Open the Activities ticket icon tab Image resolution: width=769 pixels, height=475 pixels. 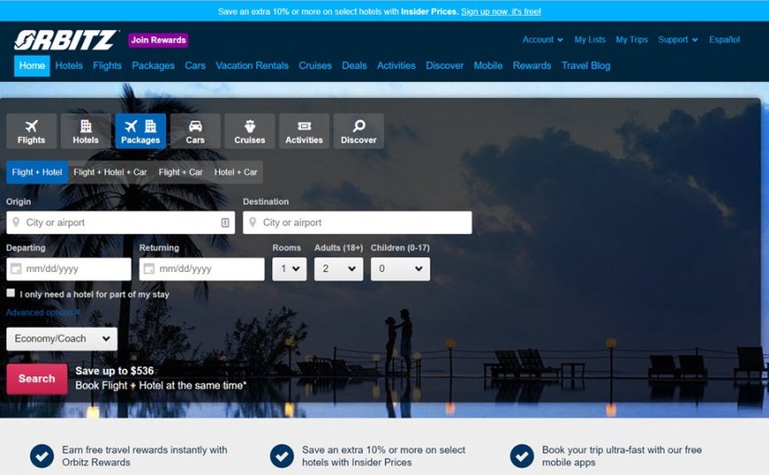click(304, 131)
